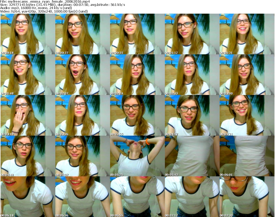Pick the frame labeled 00:06:55

(x=137, y=197)
